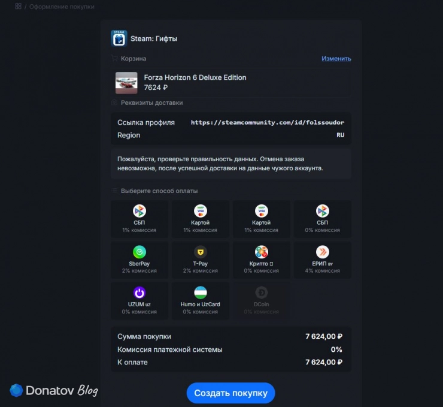The image size is (443, 407).
Task: Click the ЕРИП orange arrows icon
Action: tap(322, 252)
